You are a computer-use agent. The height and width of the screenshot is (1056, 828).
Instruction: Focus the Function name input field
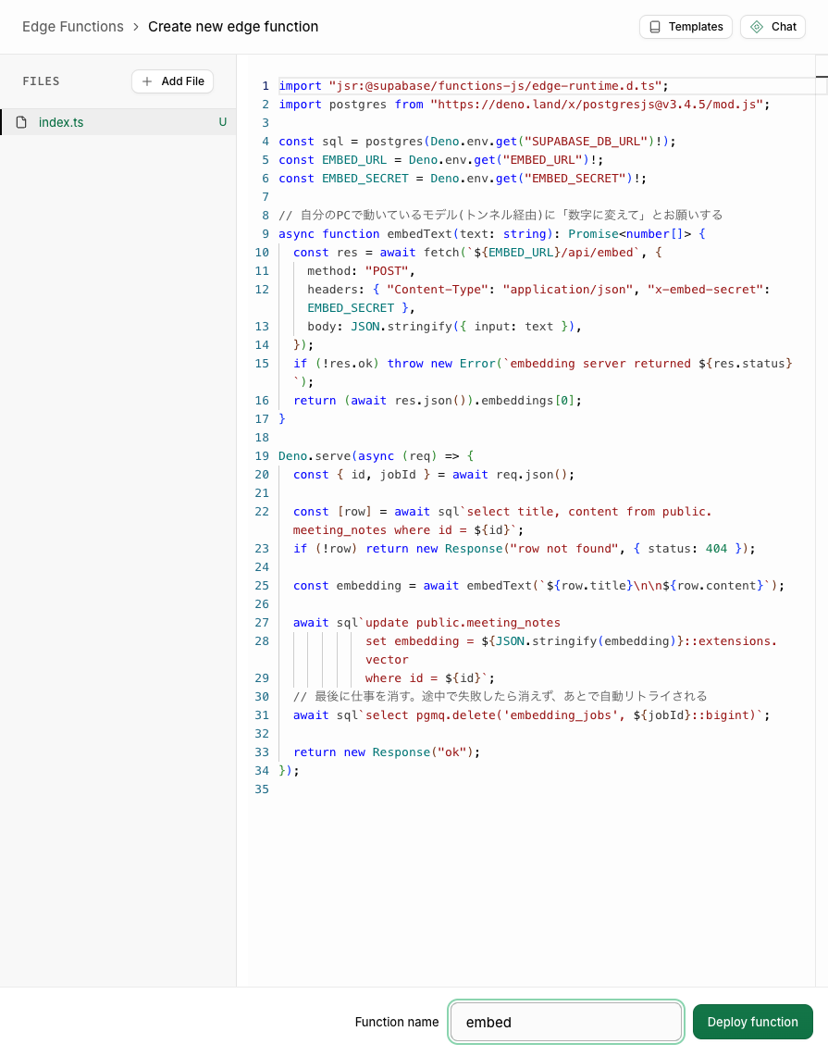(566, 1022)
